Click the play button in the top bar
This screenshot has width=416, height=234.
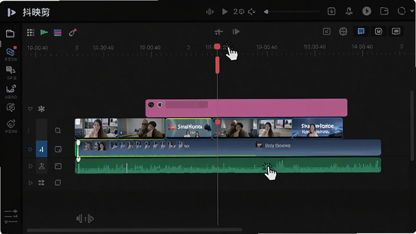pyautogui.click(x=225, y=11)
